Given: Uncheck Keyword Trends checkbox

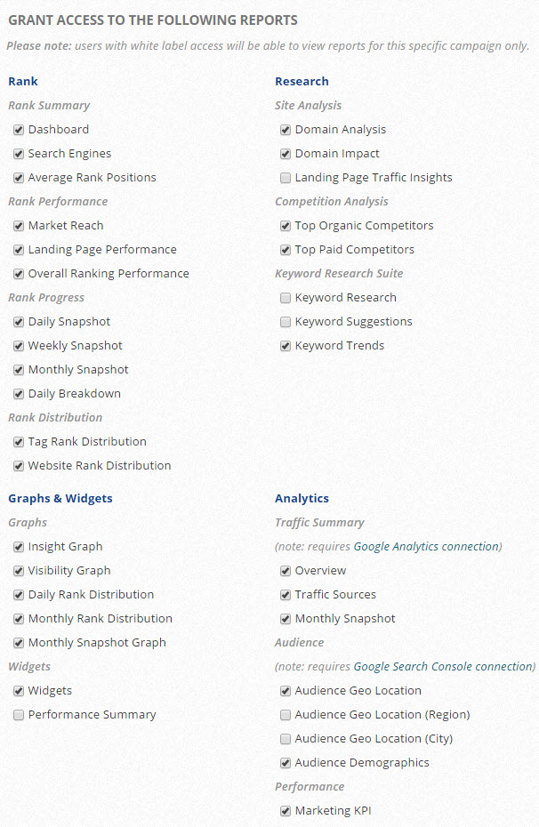Looking at the screenshot, I should 286,346.
